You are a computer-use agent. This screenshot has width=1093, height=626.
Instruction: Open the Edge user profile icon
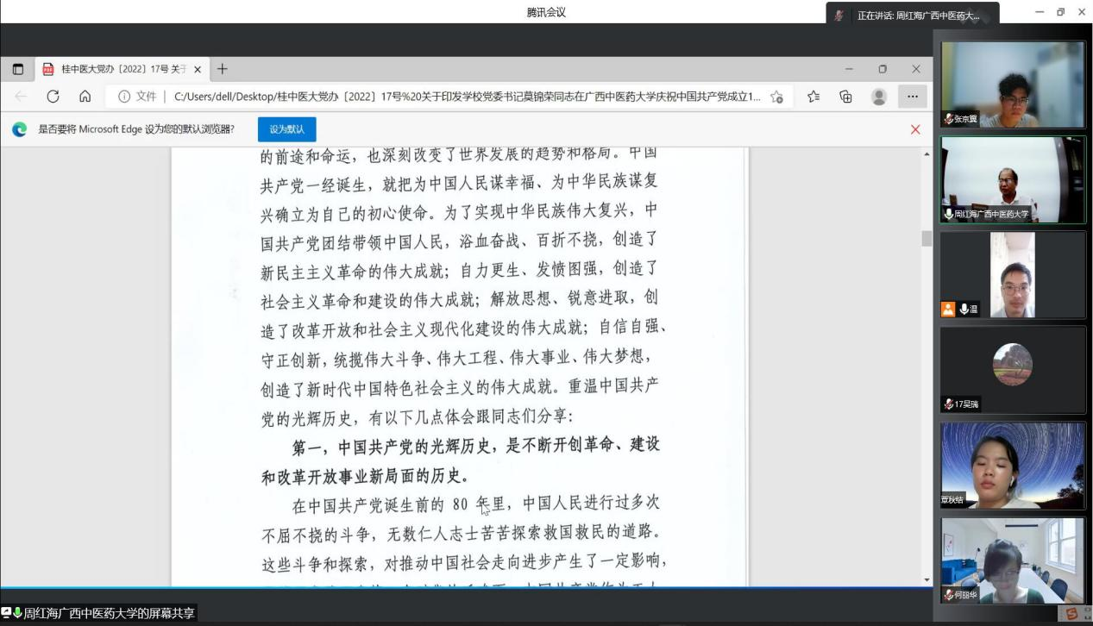click(879, 97)
